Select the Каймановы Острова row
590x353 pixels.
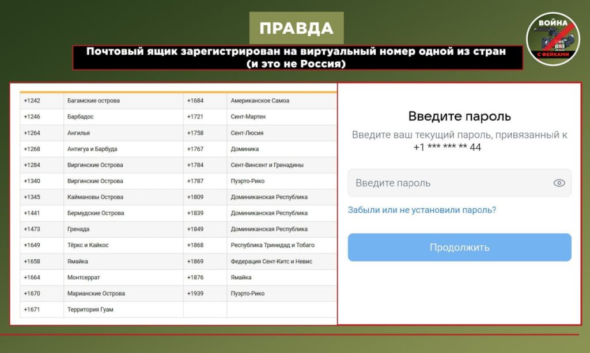pyautogui.click(x=95, y=197)
